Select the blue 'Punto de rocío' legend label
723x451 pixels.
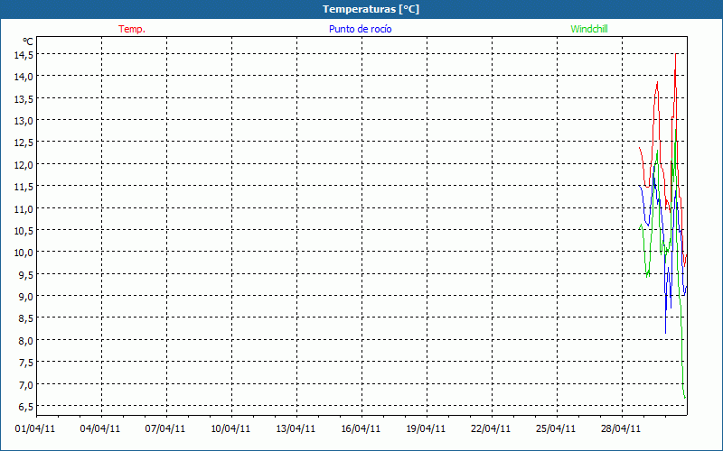360,29
